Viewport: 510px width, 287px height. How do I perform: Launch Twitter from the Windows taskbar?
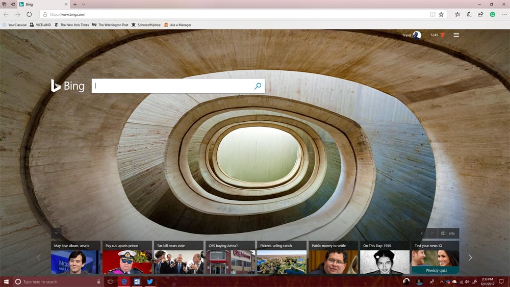(x=150, y=281)
